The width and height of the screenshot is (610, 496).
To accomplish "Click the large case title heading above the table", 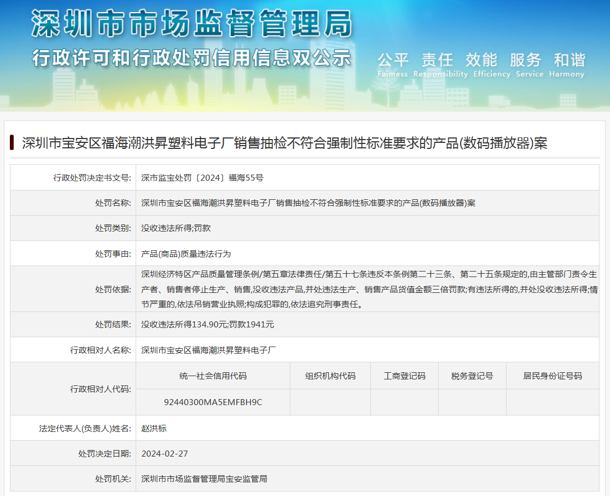I will click(x=284, y=143).
